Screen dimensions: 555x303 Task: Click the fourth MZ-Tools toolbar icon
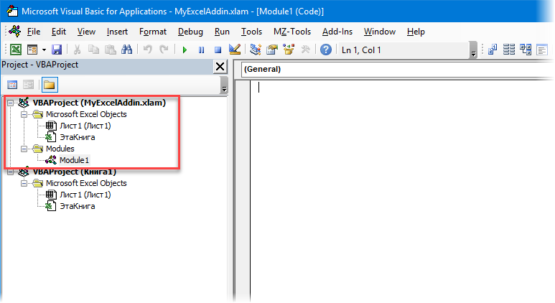[x=542, y=50]
